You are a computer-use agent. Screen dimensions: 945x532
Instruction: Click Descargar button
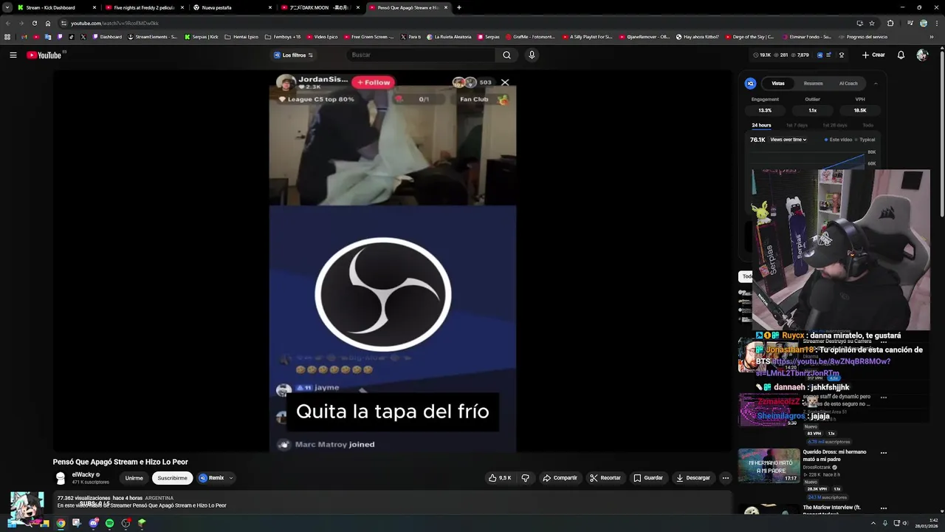click(693, 478)
